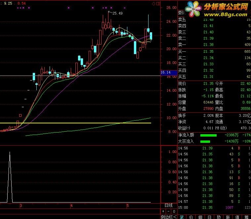Select the 14:56 tick at price 21.39

(214, 148)
